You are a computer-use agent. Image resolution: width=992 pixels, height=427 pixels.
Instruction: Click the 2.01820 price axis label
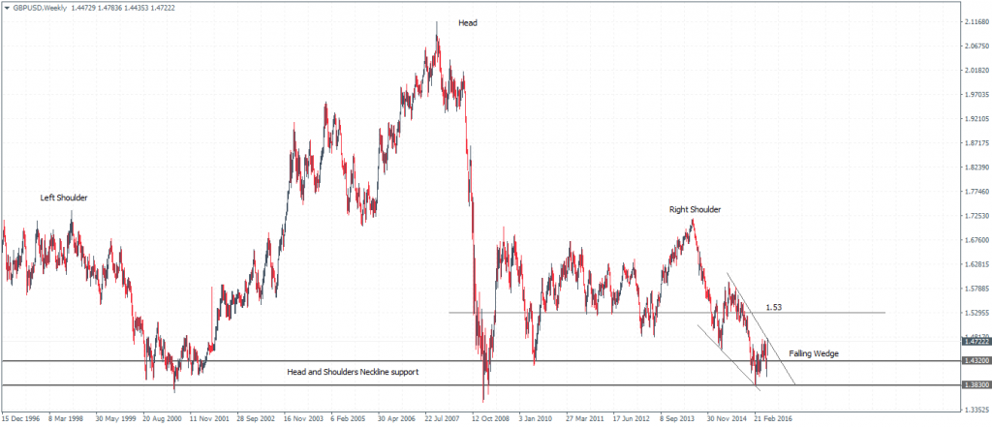click(x=976, y=71)
